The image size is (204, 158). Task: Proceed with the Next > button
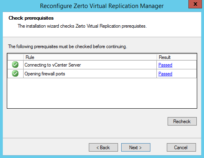point(136,148)
